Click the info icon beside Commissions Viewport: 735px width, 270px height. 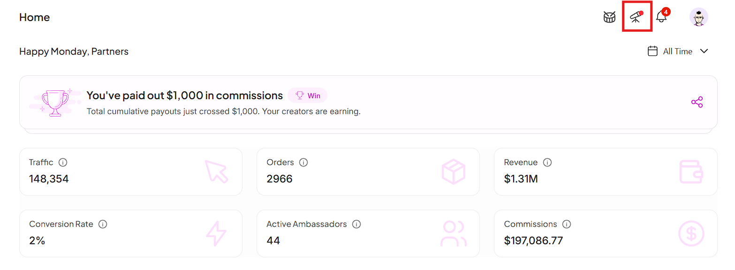[x=567, y=224]
